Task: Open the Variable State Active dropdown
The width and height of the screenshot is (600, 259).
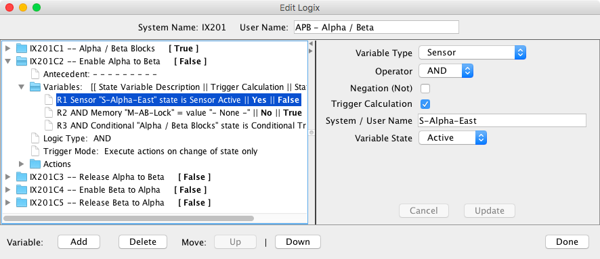Action: click(x=452, y=138)
